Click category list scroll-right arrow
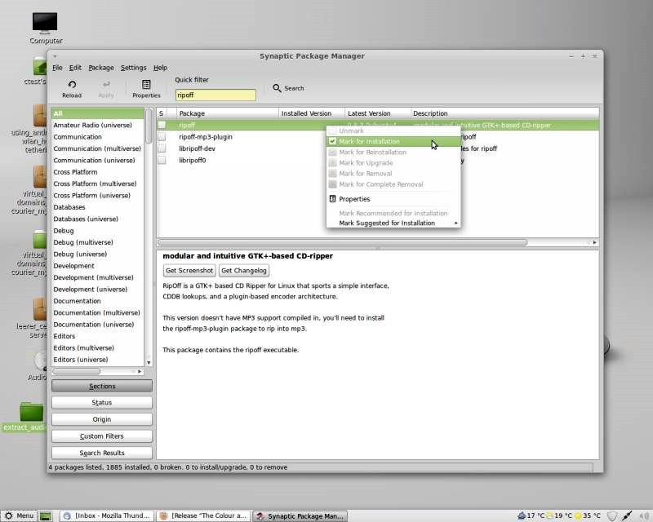This screenshot has width=653, height=522. tap(140, 371)
